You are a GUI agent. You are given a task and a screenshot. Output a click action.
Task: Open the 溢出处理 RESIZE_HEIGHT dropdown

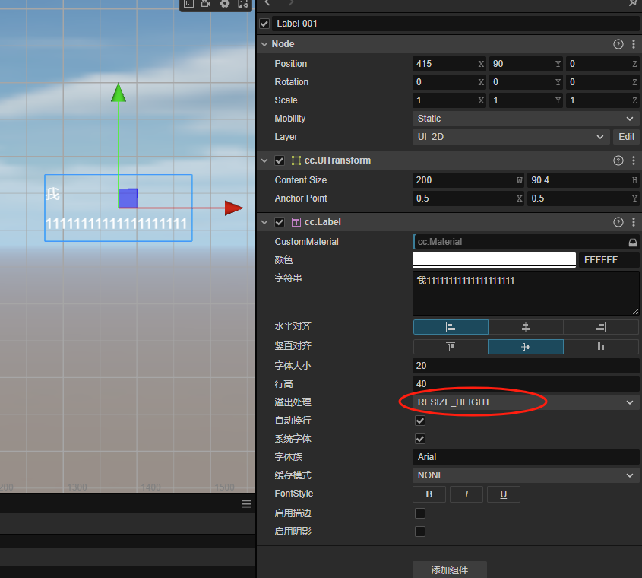(526, 402)
